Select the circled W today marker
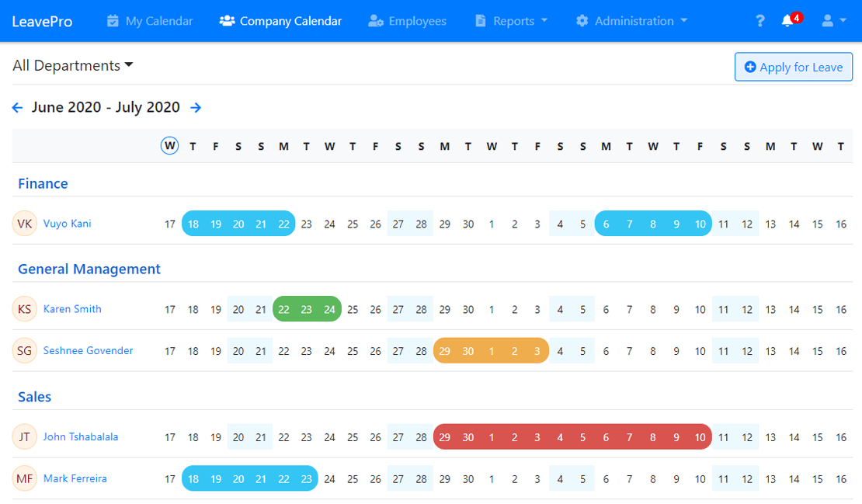862x504 pixels. click(169, 145)
